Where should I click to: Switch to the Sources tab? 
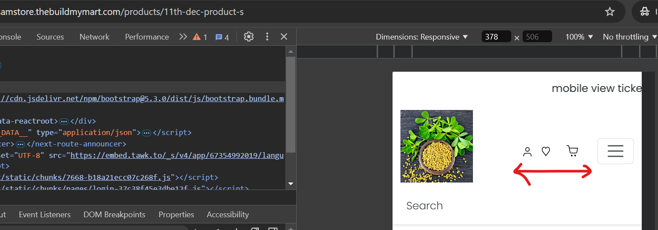tap(50, 37)
